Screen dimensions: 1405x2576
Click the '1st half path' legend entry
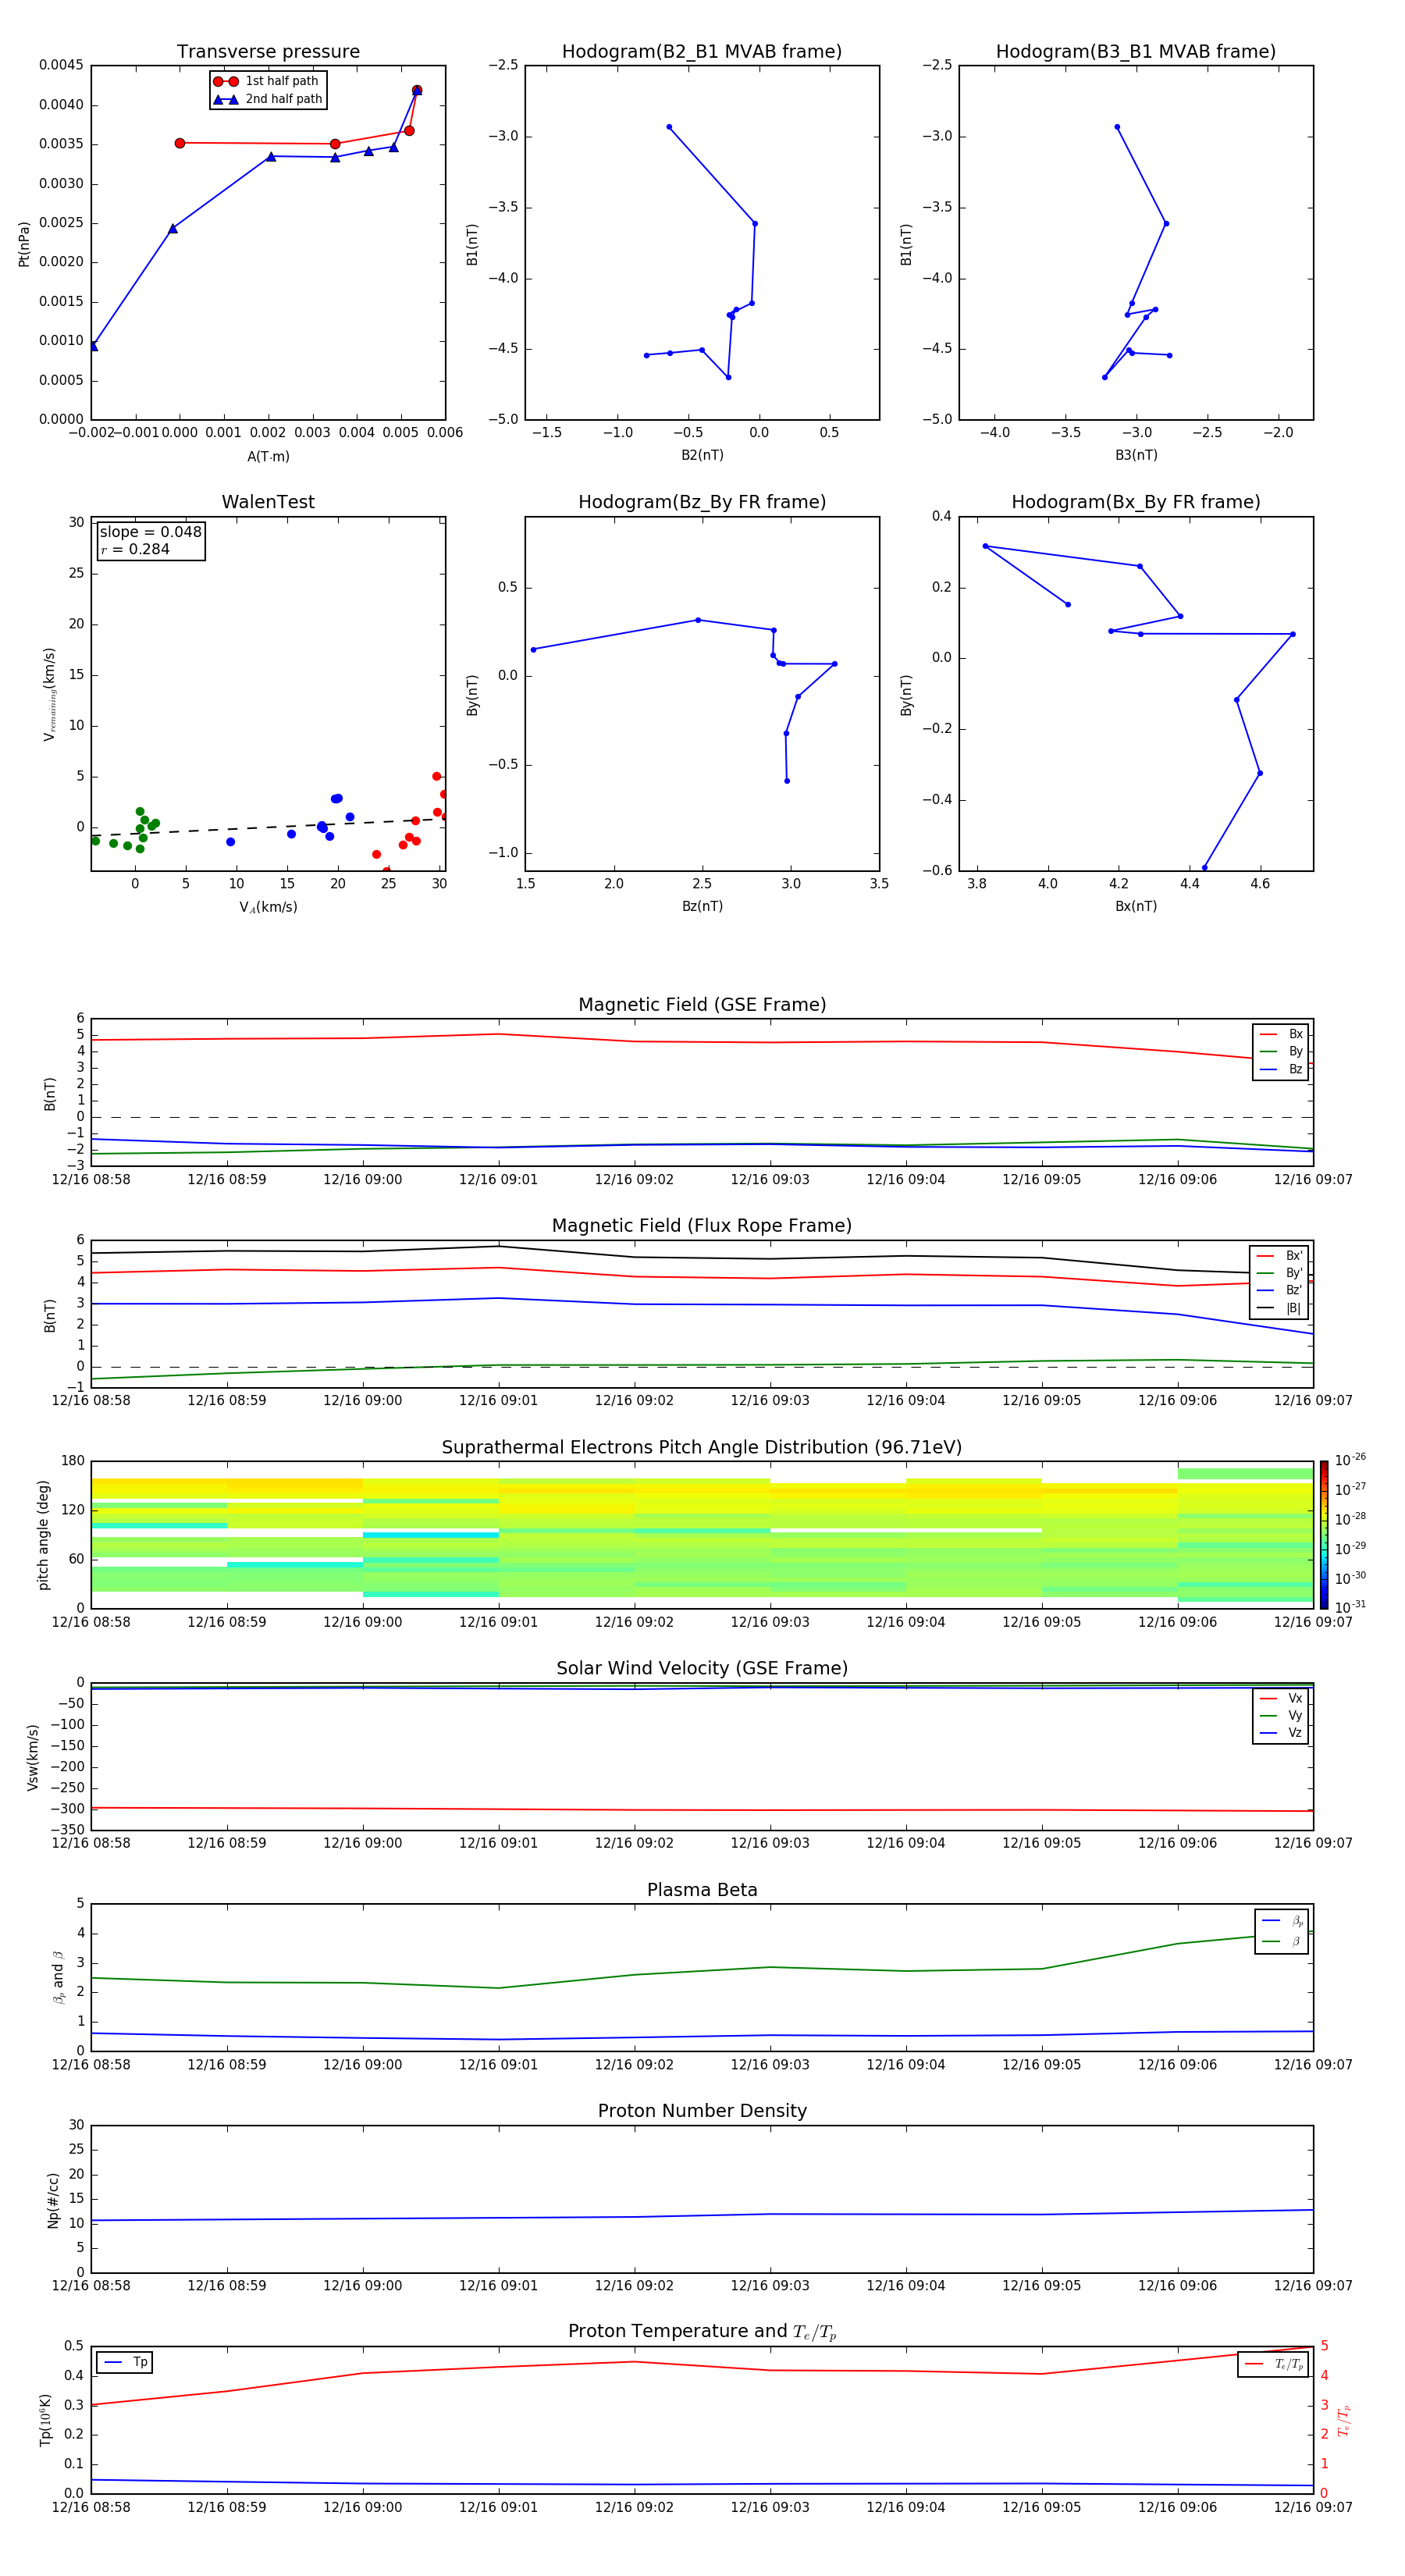266,81
